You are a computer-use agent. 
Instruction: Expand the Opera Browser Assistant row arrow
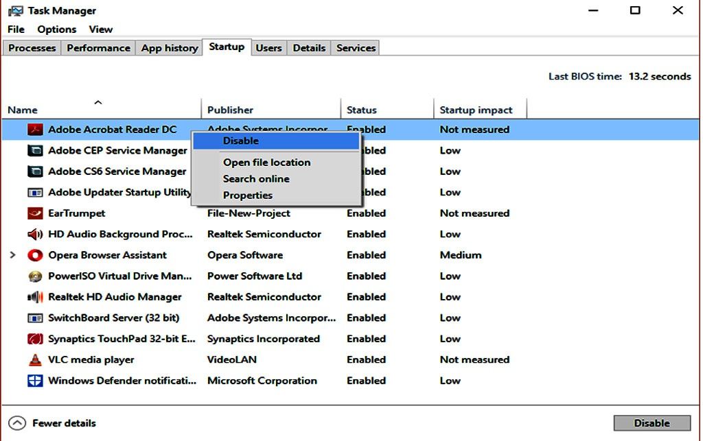[13, 255]
